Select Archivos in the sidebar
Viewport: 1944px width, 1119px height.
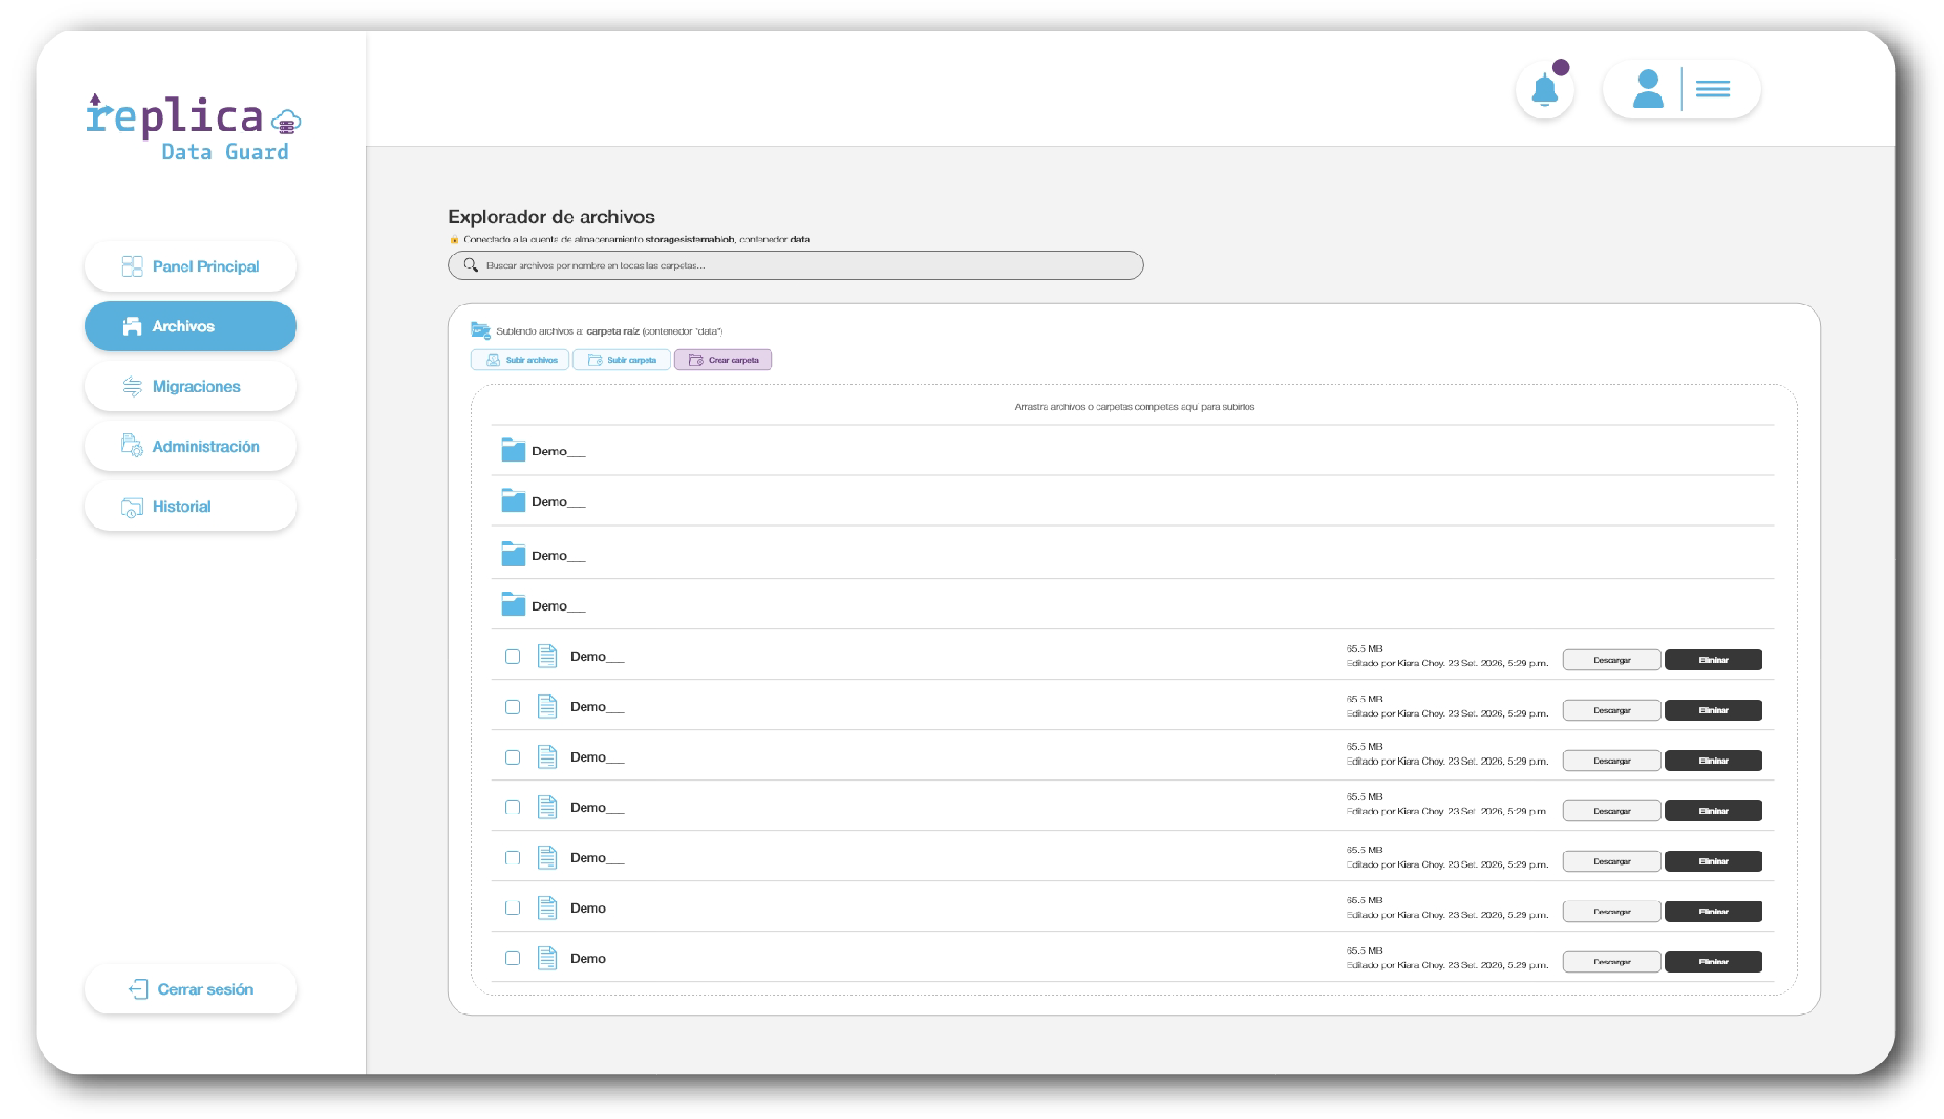click(x=191, y=326)
